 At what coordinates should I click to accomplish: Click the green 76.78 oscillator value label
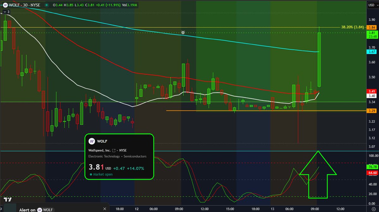pos(372,167)
